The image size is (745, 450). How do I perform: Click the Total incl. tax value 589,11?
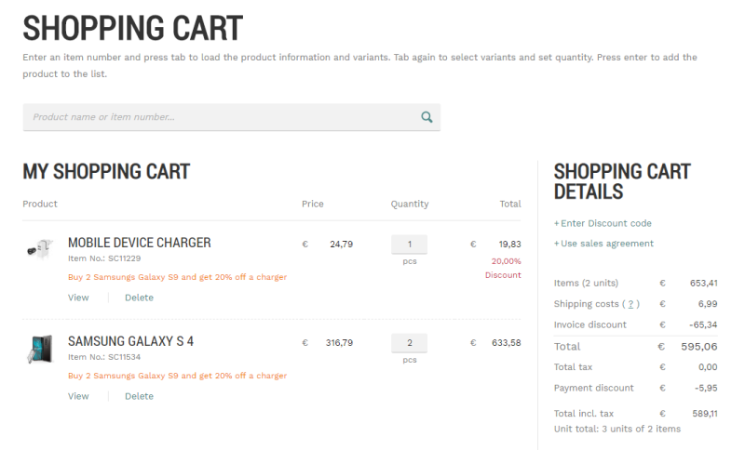(705, 414)
